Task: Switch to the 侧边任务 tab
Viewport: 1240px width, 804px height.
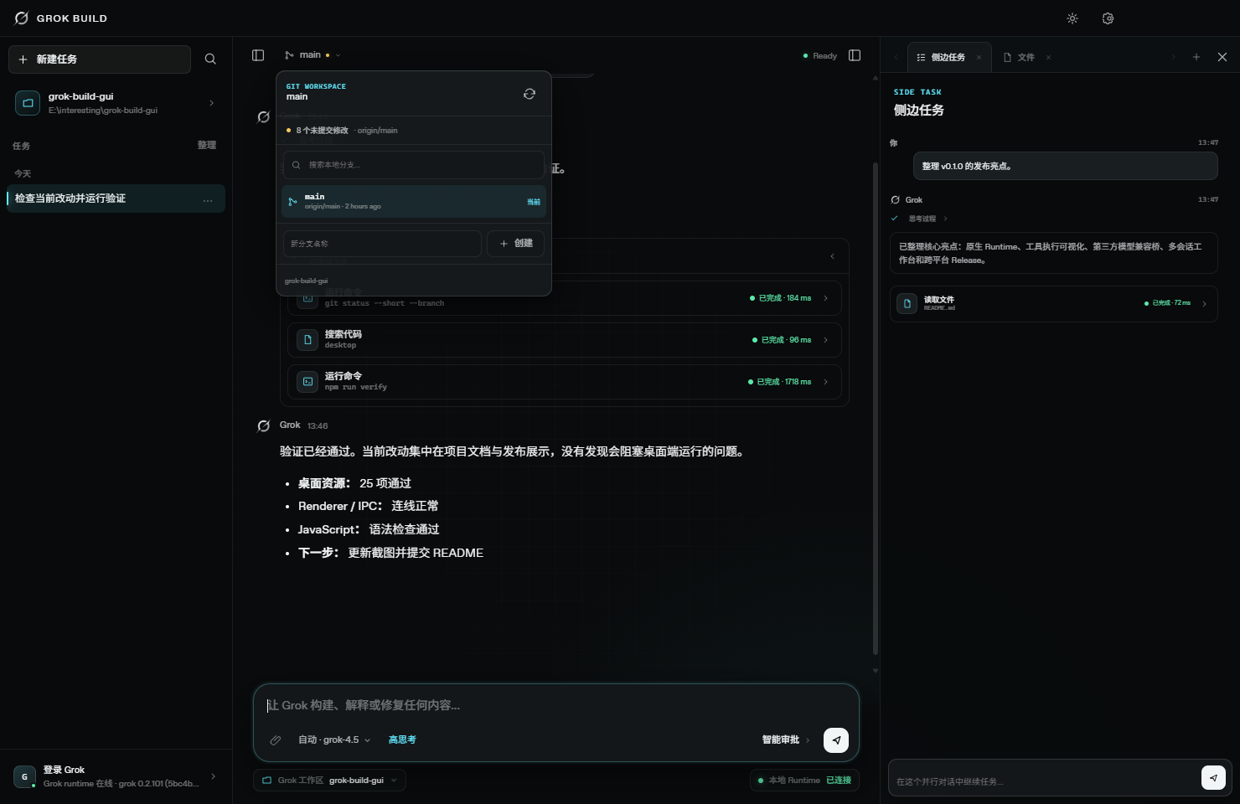Action: point(949,58)
